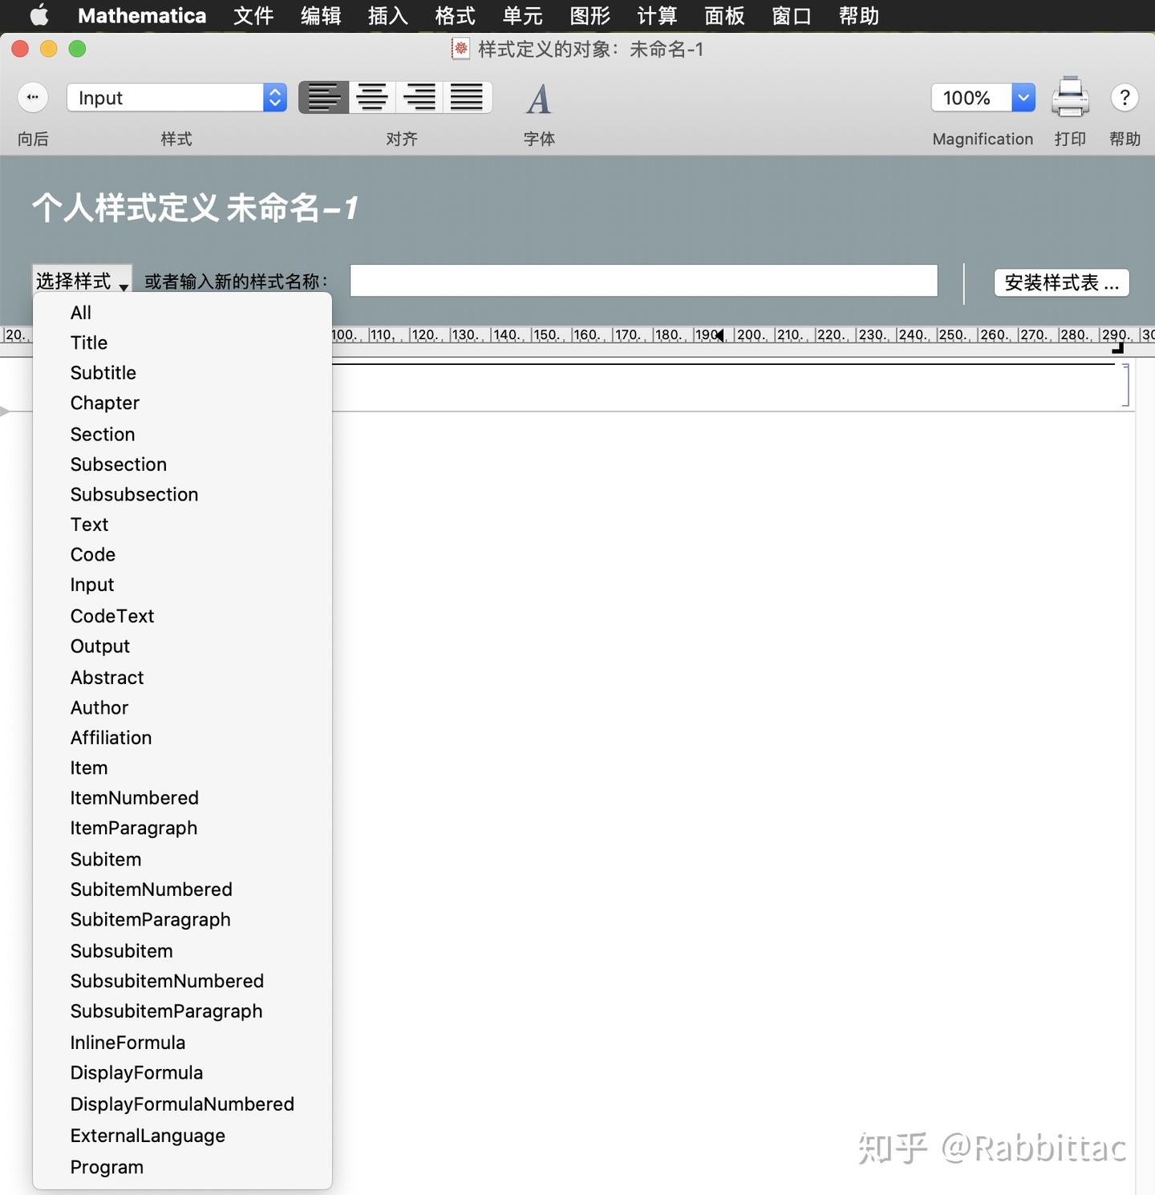Expand the 选择样式 style picker
1155x1195 pixels.
(81, 281)
